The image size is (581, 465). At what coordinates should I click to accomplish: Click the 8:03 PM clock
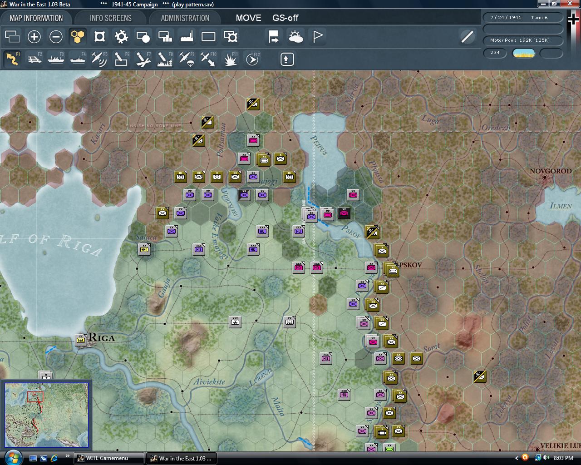[x=563, y=458]
